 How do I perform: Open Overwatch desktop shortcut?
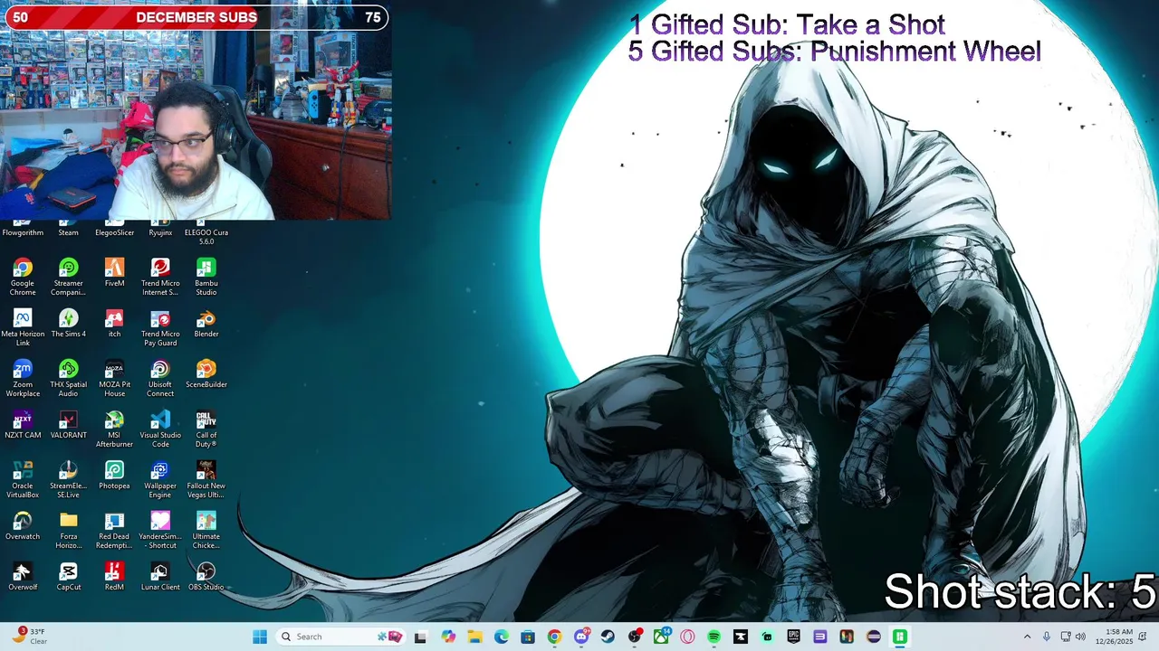[x=23, y=525]
